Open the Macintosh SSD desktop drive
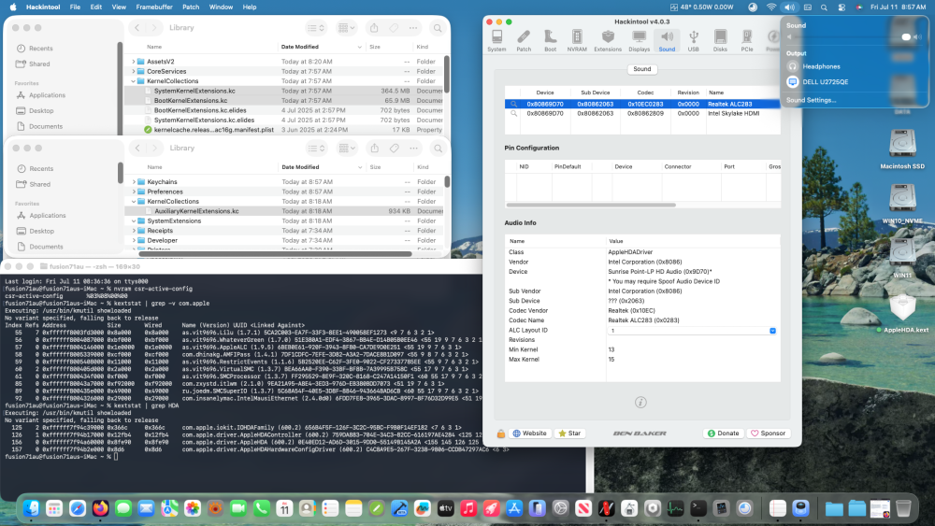Image resolution: width=935 pixels, height=526 pixels. [902, 149]
